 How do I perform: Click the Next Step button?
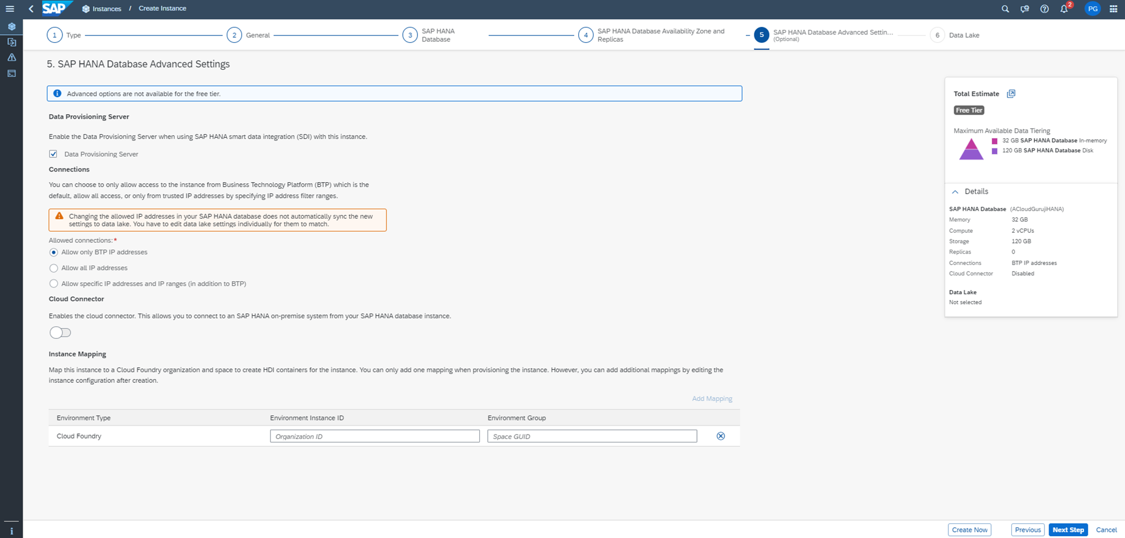point(1068,530)
